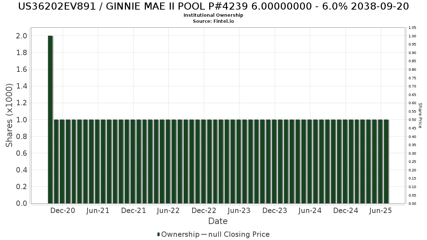Click the '0.25' share price tick label
The width and height of the screenshot is (427, 240).
click(x=412, y=162)
